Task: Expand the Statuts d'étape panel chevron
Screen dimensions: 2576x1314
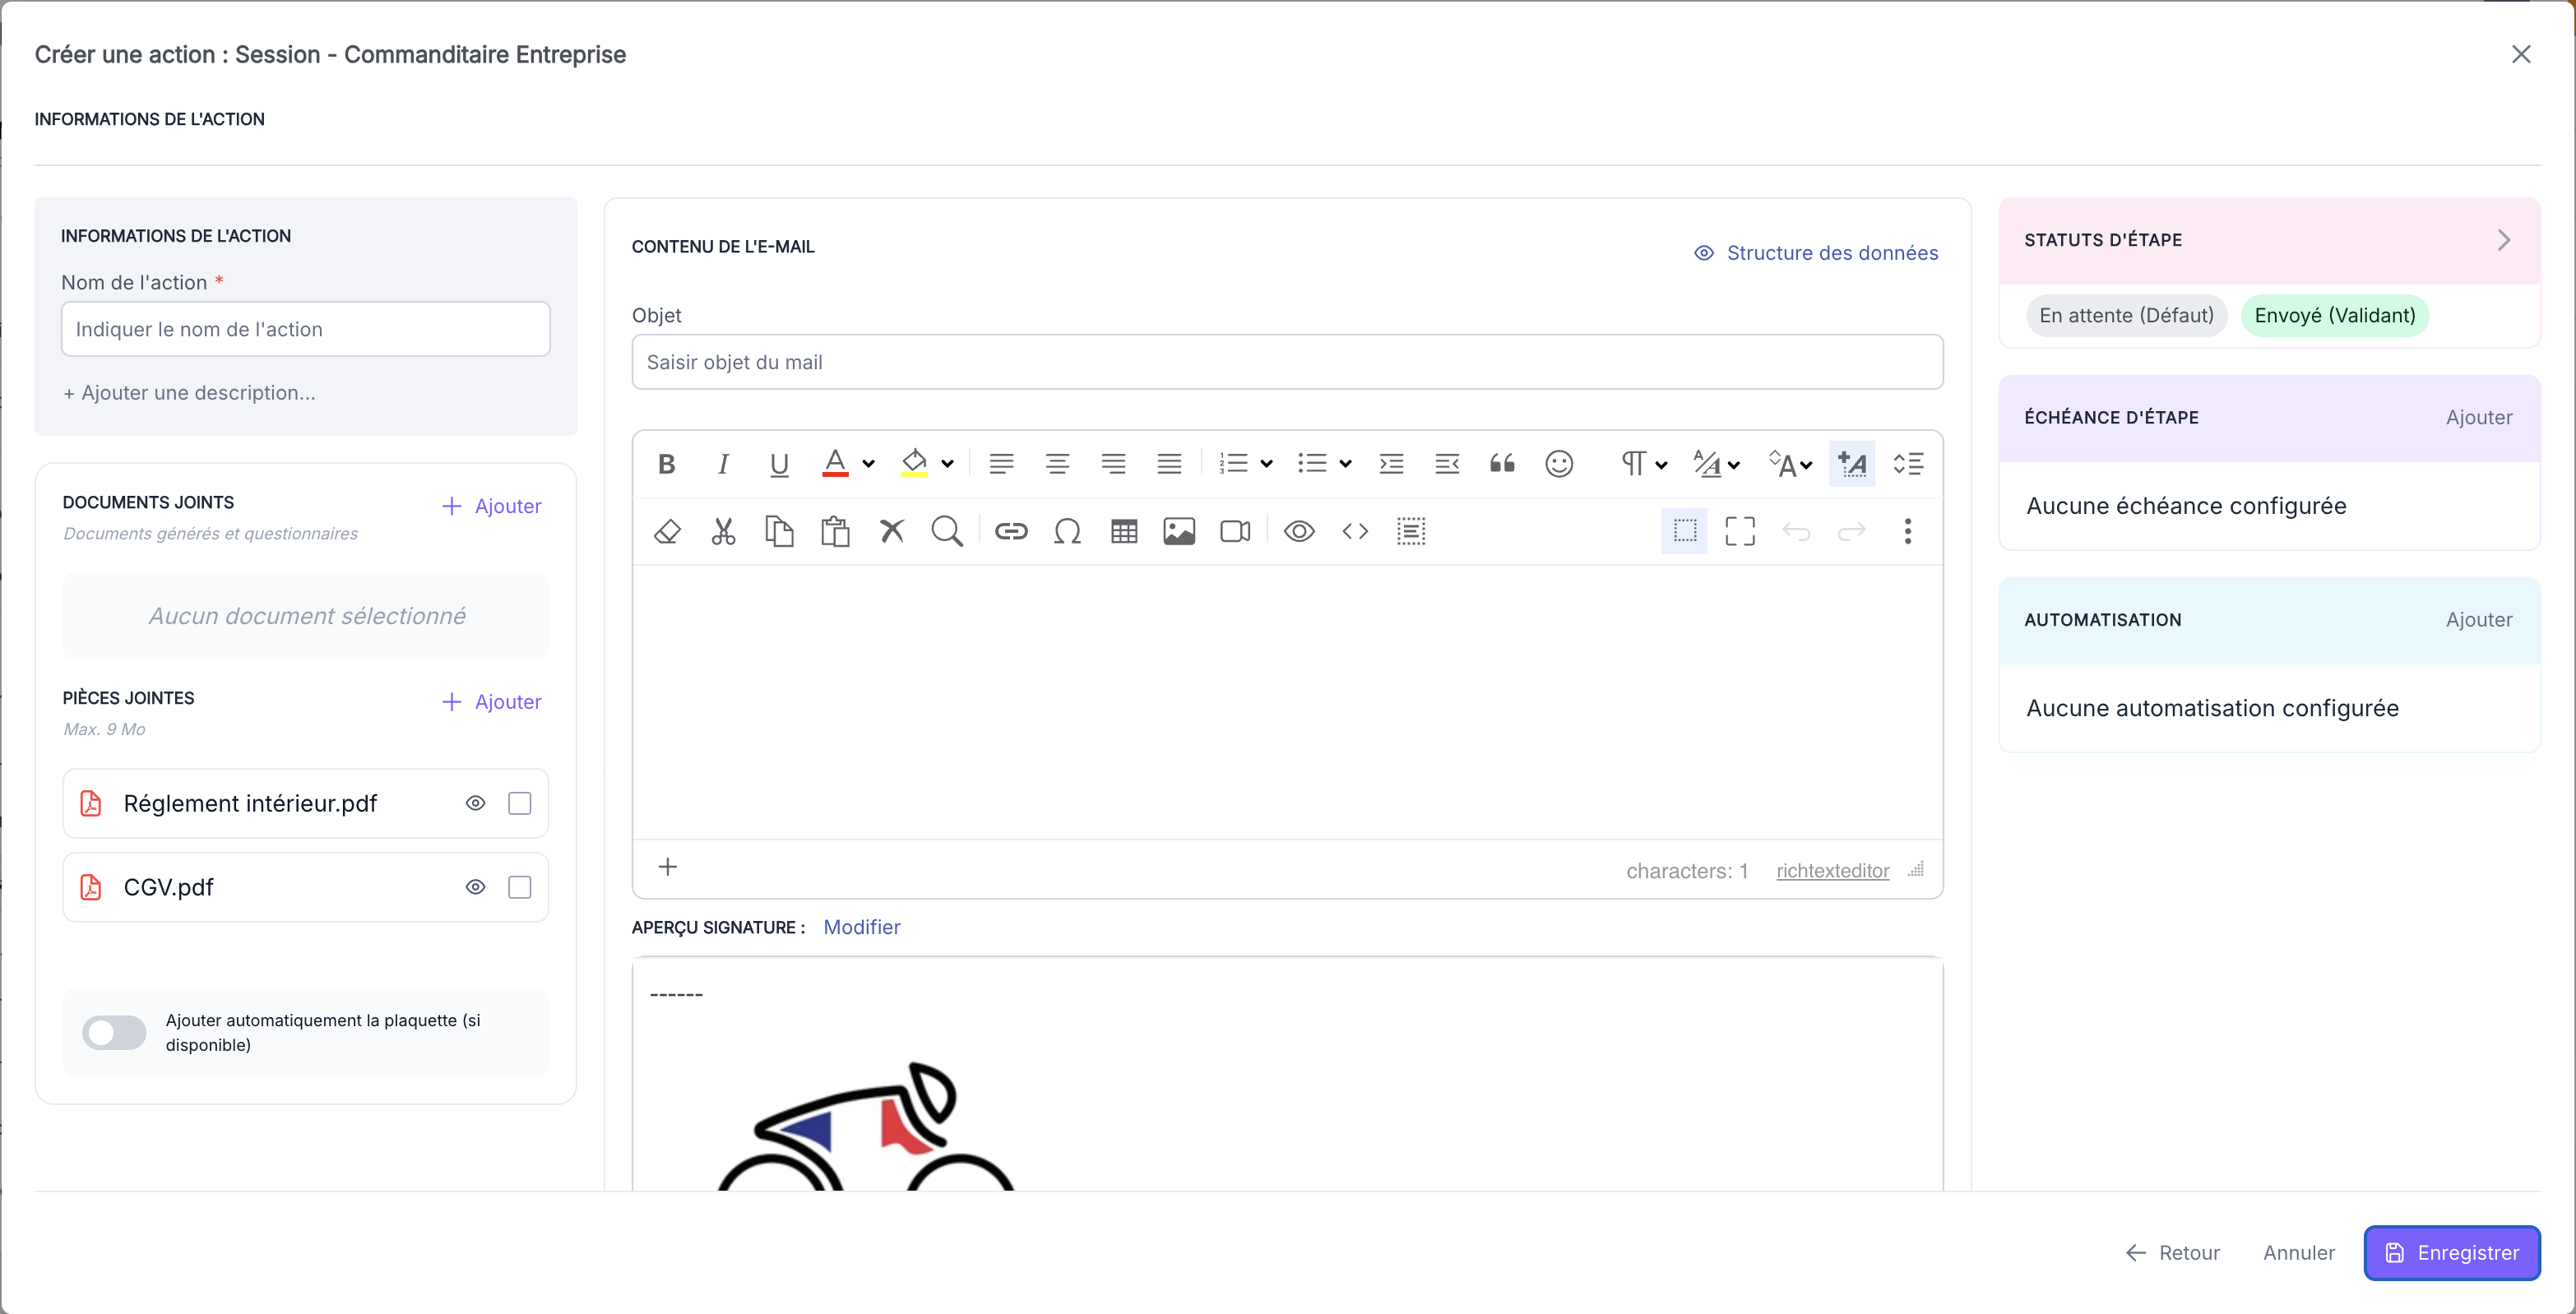Action: 2503,240
